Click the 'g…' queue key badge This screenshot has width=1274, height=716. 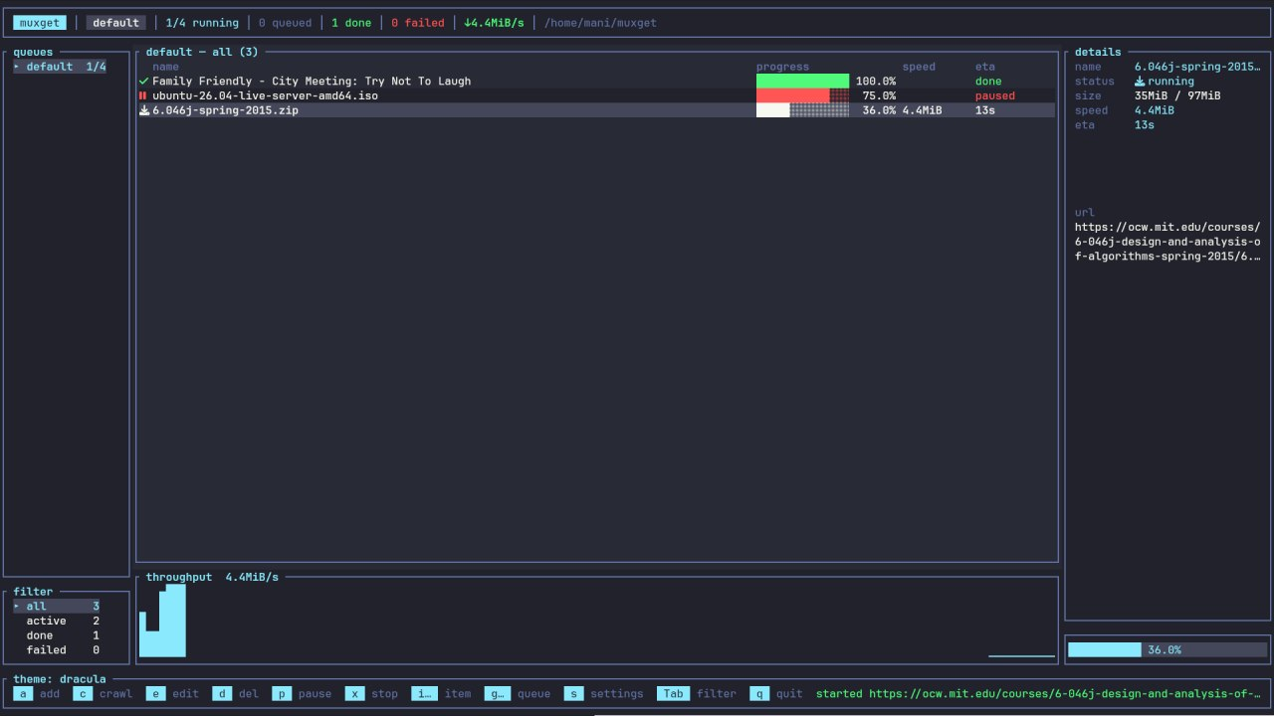coord(498,694)
